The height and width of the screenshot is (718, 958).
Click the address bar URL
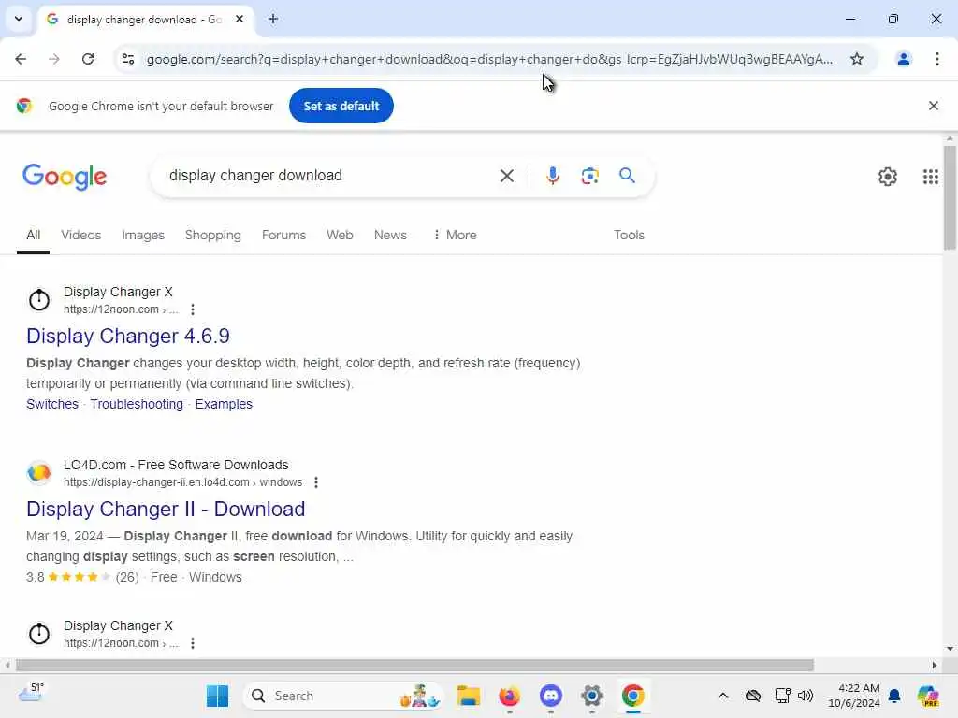[x=488, y=59]
